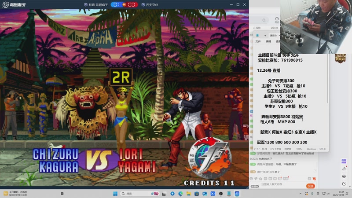The image size is (352, 198).
Task: Open the Windows Start menu
Action: [x=115, y=194]
